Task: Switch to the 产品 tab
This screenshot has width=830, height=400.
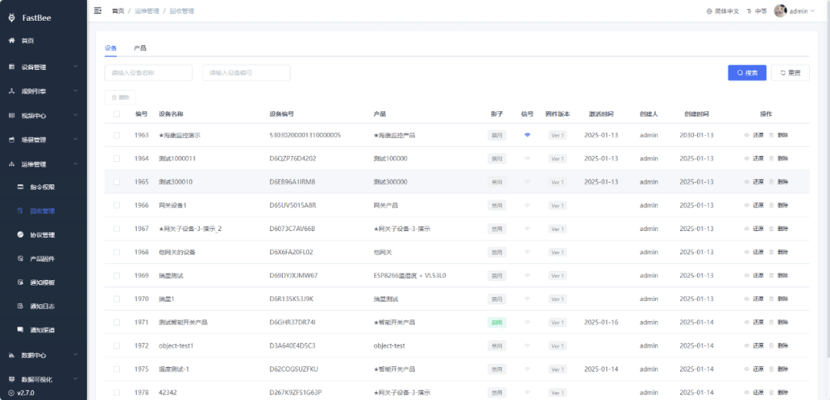Action: click(x=140, y=48)
